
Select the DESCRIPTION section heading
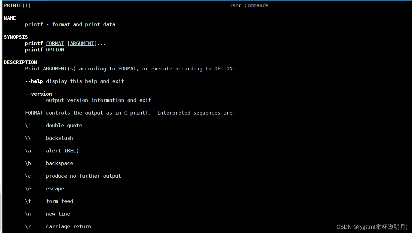pyautogui.click(x=20, y=62)
